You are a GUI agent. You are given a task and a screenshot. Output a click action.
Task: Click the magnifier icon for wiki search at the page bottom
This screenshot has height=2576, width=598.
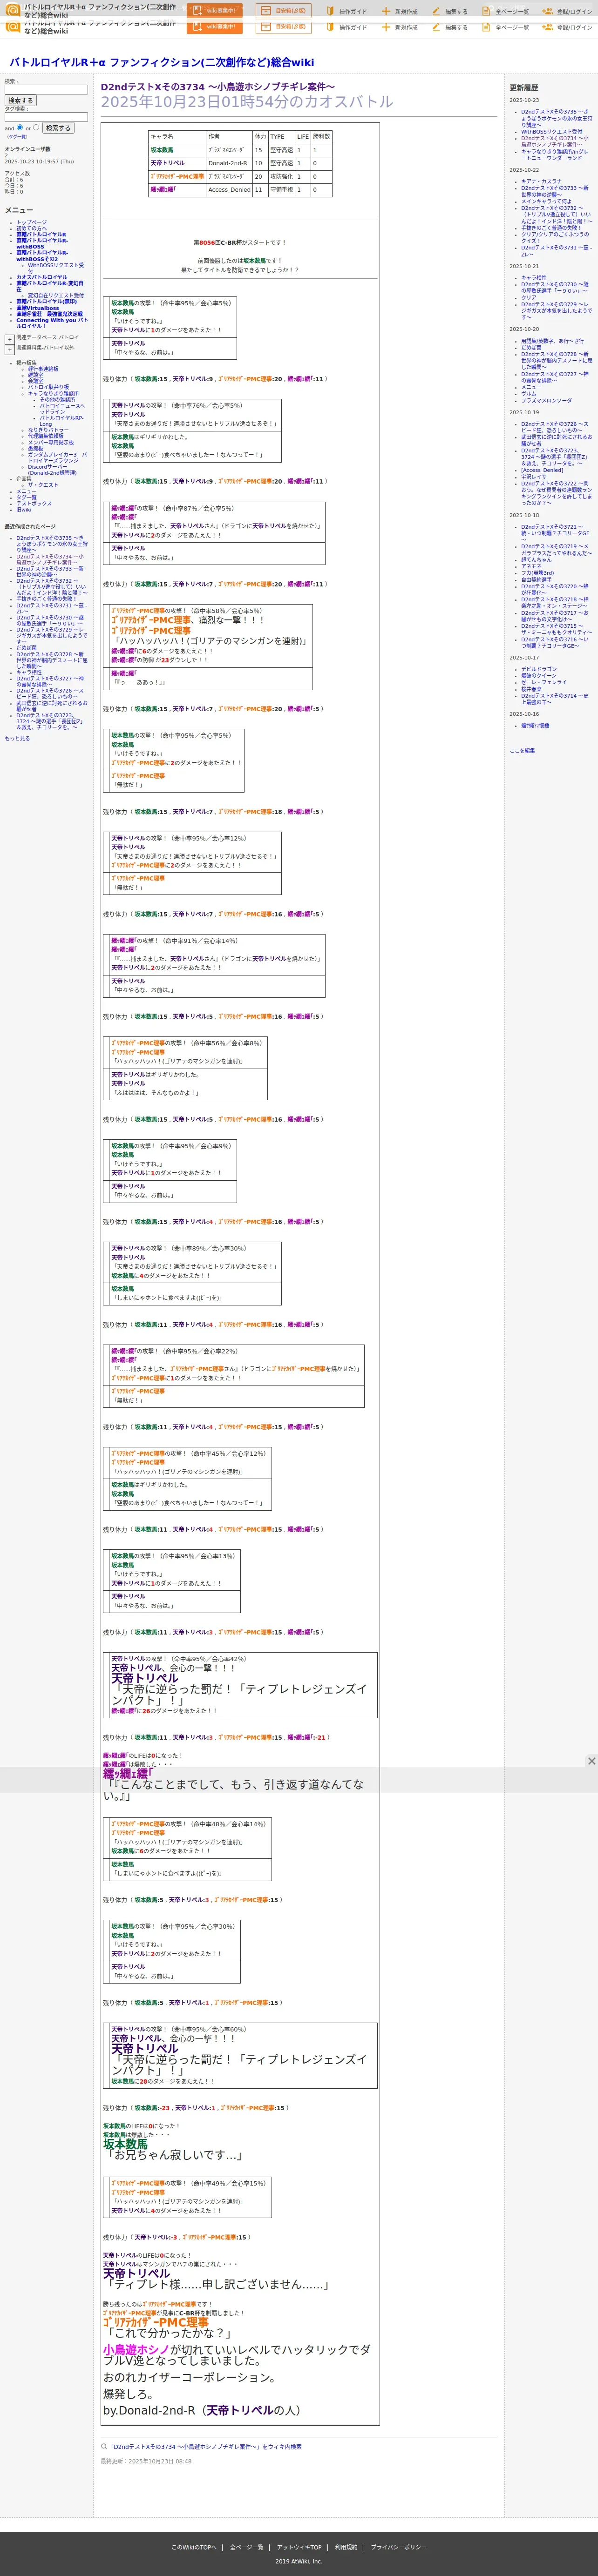[x=104, y=2446]
